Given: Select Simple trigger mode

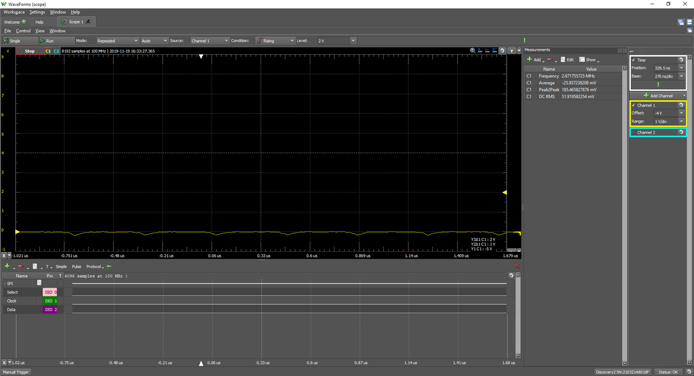Looking at the screenshot, I should 61,266.
